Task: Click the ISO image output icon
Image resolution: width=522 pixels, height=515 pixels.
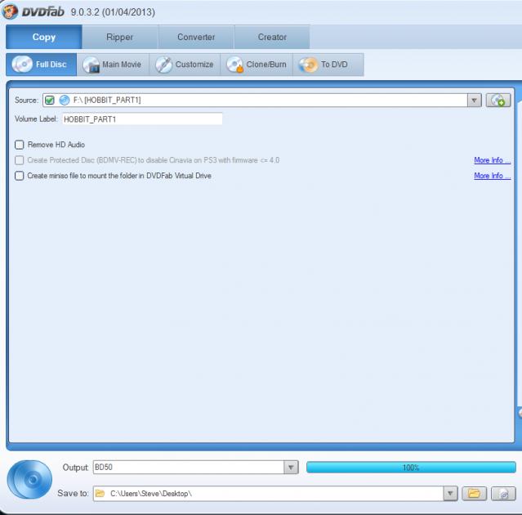Action: tap(503, 494)
